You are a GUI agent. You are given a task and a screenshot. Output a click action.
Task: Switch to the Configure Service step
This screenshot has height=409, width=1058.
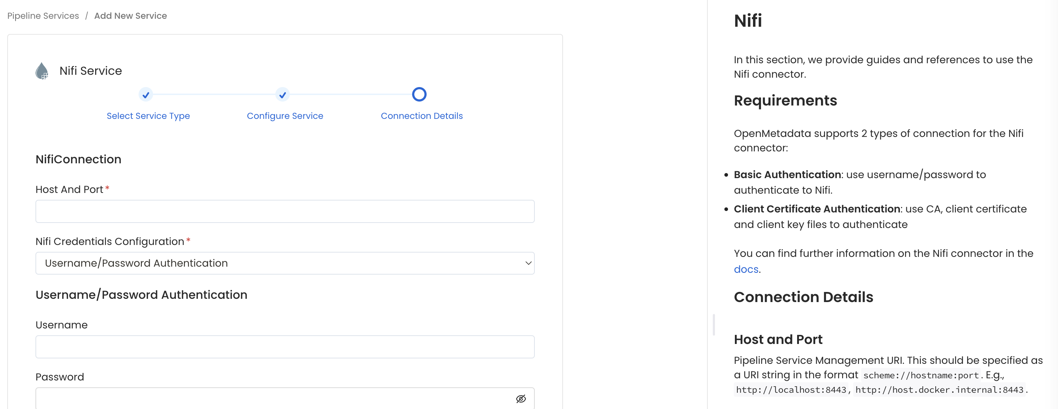pyautogui.click(x=285, y=116)
